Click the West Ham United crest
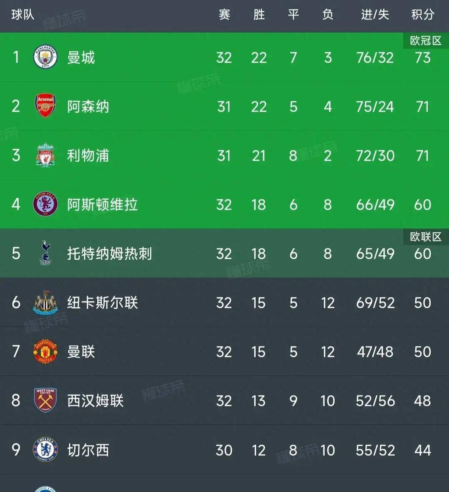This screenshot has height=492, width=449. 45,400
